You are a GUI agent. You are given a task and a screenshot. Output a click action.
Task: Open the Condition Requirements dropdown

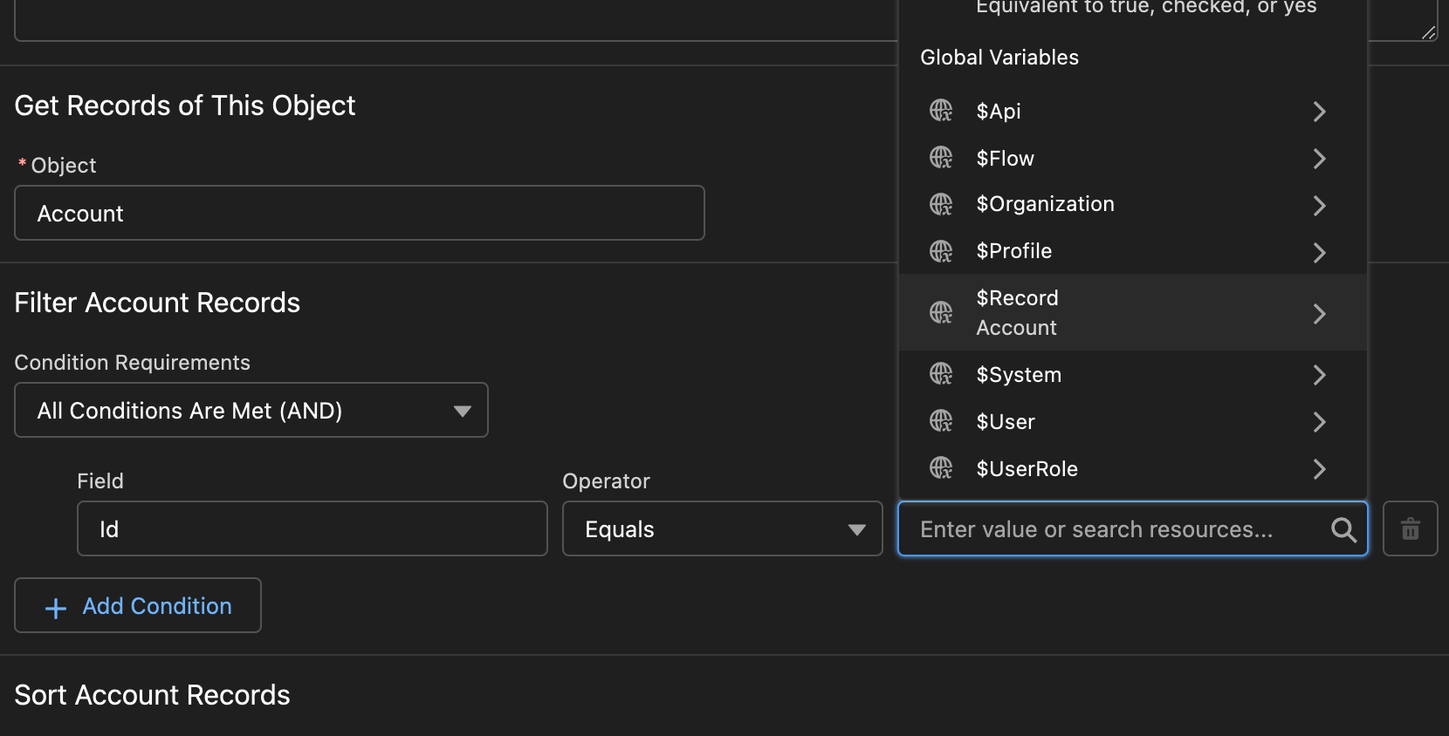click(251, 410)
